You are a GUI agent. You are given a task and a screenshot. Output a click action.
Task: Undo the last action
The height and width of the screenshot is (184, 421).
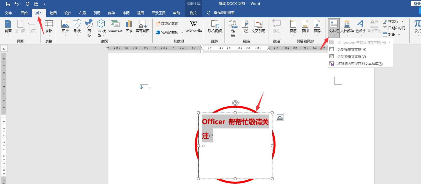pyautogui.click(x=17, y=4)
